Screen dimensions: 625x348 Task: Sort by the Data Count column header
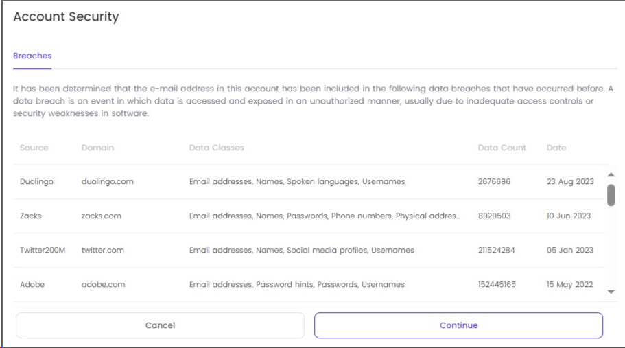coord(502,148)
